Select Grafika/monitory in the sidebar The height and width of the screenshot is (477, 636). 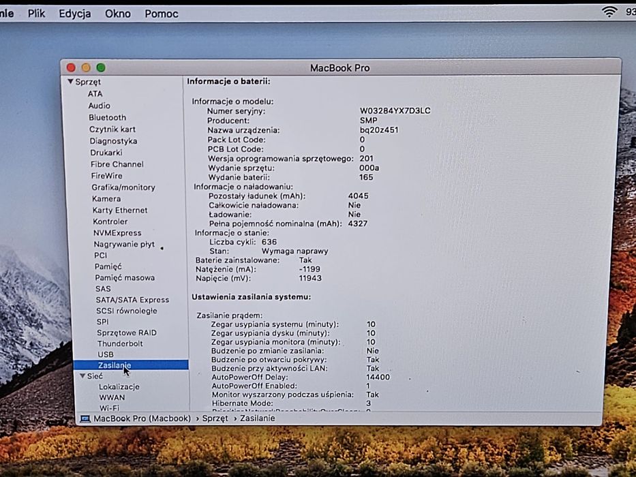tap(123, 187)
